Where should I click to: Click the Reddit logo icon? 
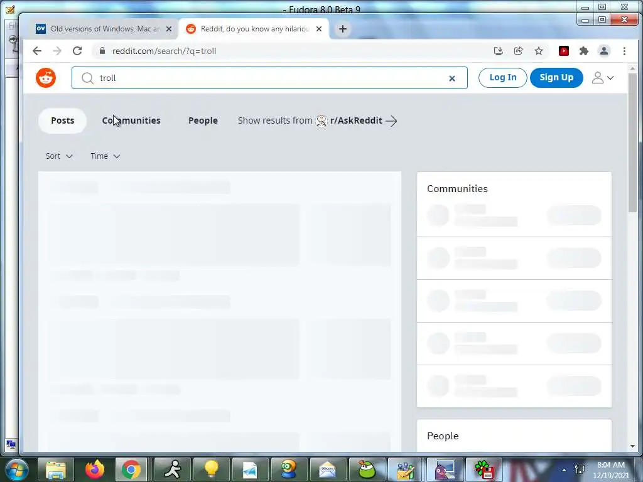pyautogui.click(x=46, y=78)
